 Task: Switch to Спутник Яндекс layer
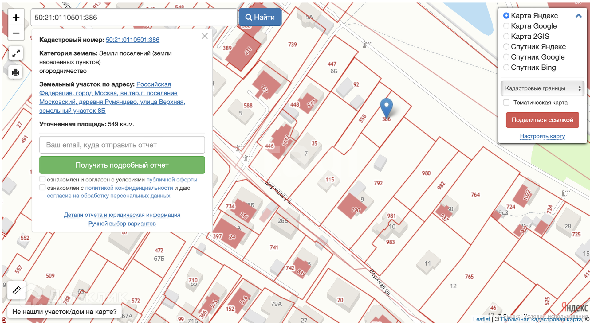506,47
